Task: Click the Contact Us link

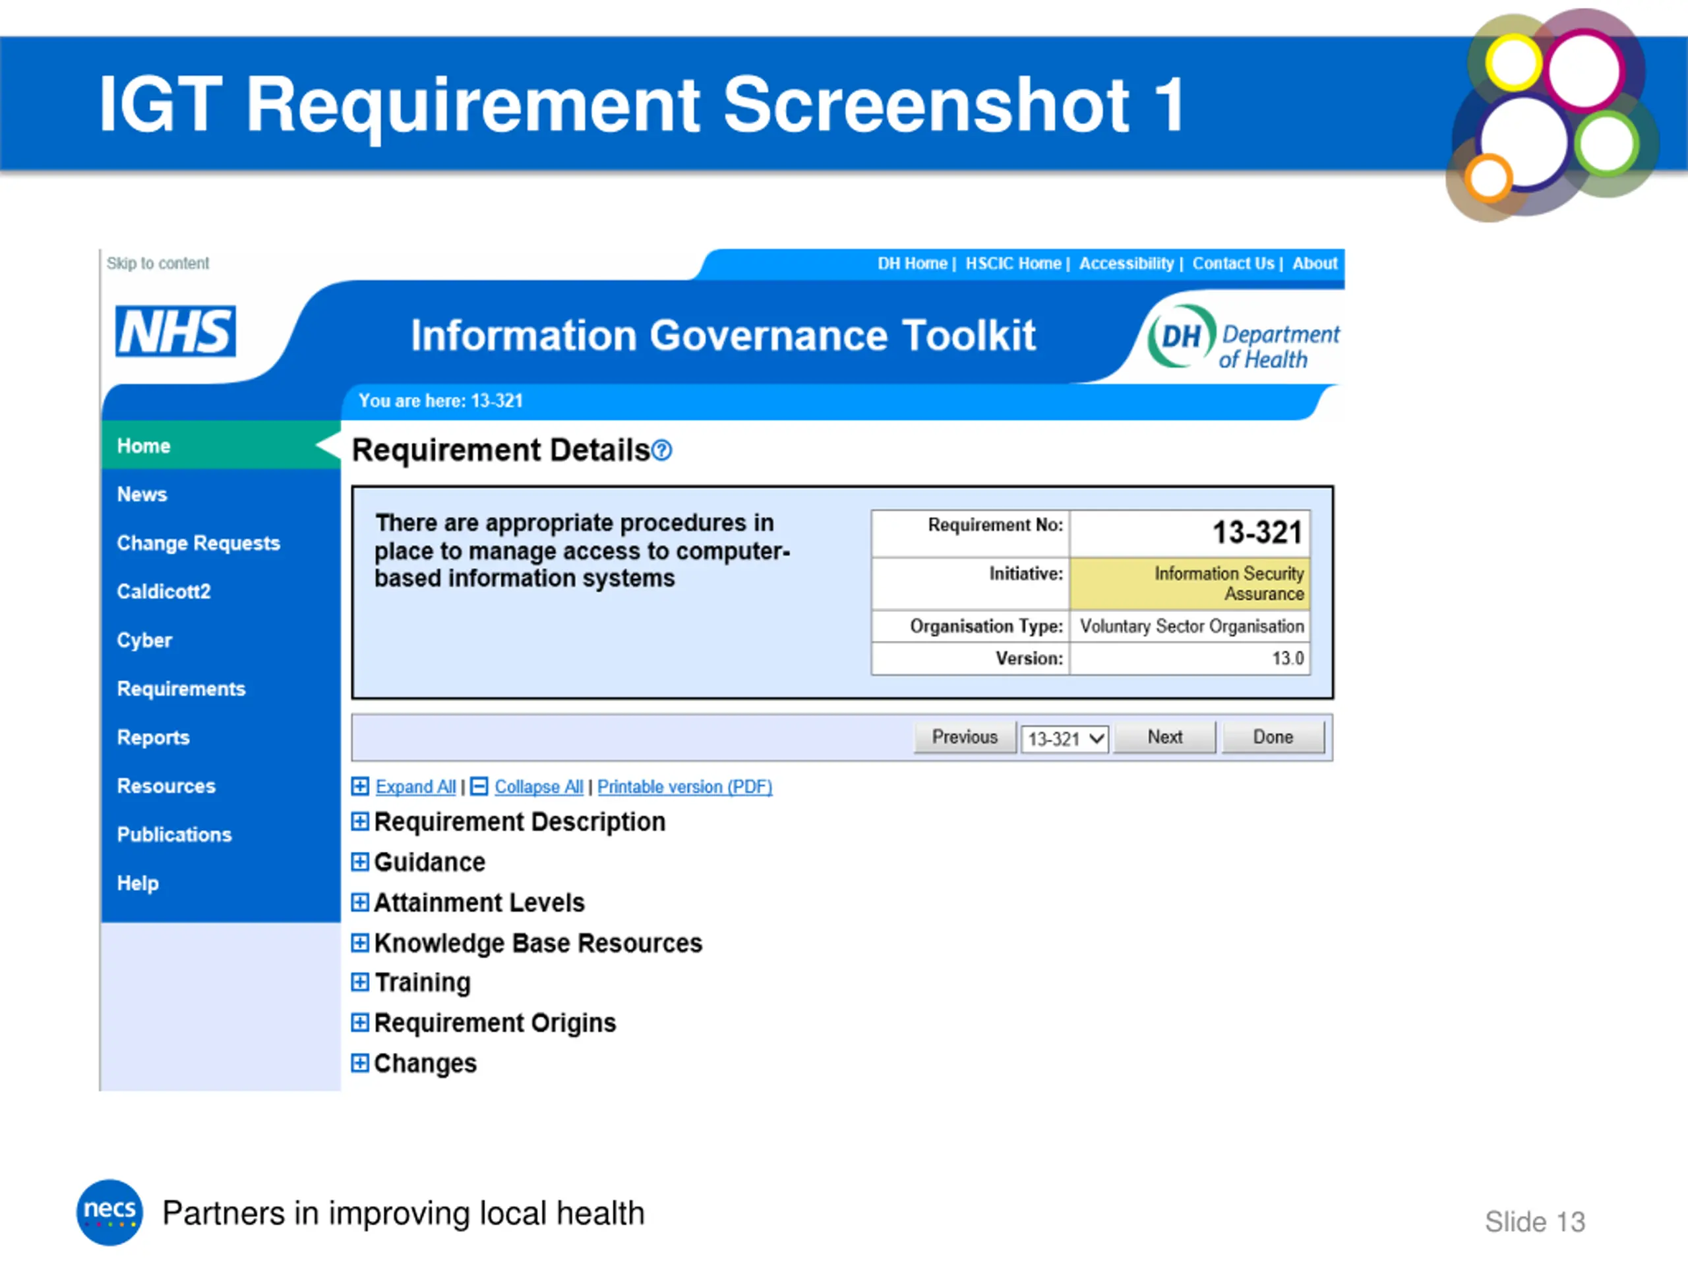Action: click(x=1233, y=264)
